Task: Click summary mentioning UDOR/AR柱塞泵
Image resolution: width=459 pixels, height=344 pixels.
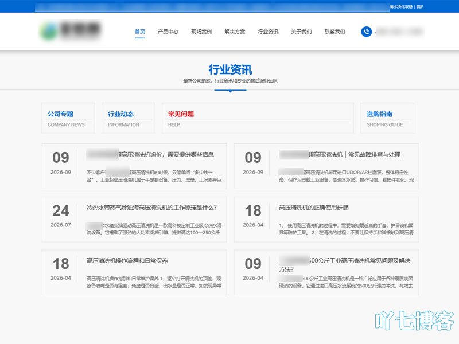Action: pyautogui.click(x=347, y=176)
